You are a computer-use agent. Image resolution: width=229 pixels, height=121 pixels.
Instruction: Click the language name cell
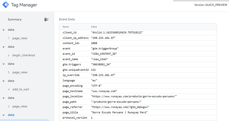pyautogui.click(x=69, y=80)
